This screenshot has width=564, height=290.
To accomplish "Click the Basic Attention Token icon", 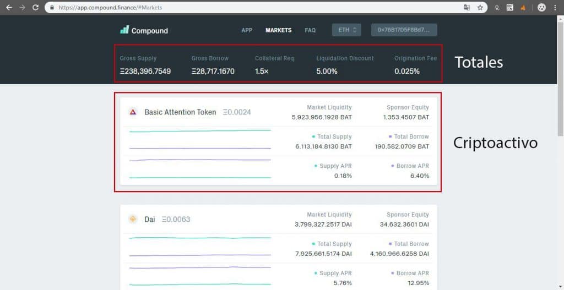I will tap(133, 112).
